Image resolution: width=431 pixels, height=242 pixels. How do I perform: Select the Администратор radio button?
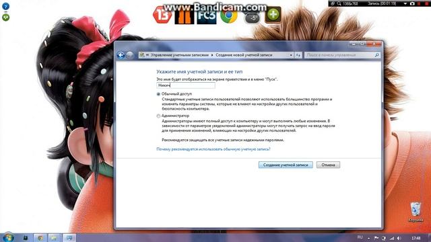coord(158,116)
